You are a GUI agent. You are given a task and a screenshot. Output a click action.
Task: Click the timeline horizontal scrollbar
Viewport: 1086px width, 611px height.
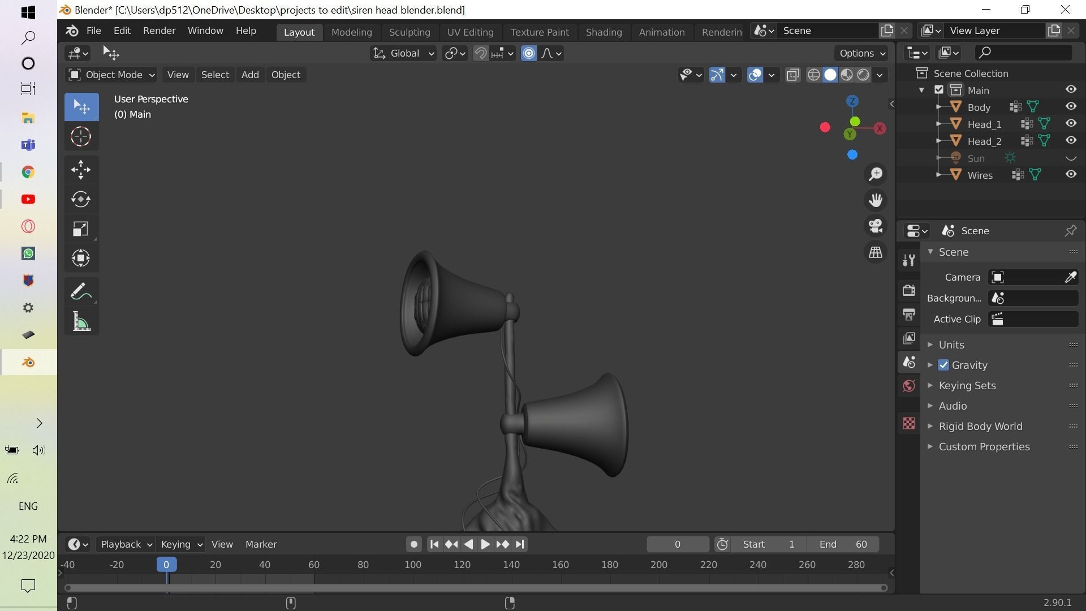[x=476, y=588]
